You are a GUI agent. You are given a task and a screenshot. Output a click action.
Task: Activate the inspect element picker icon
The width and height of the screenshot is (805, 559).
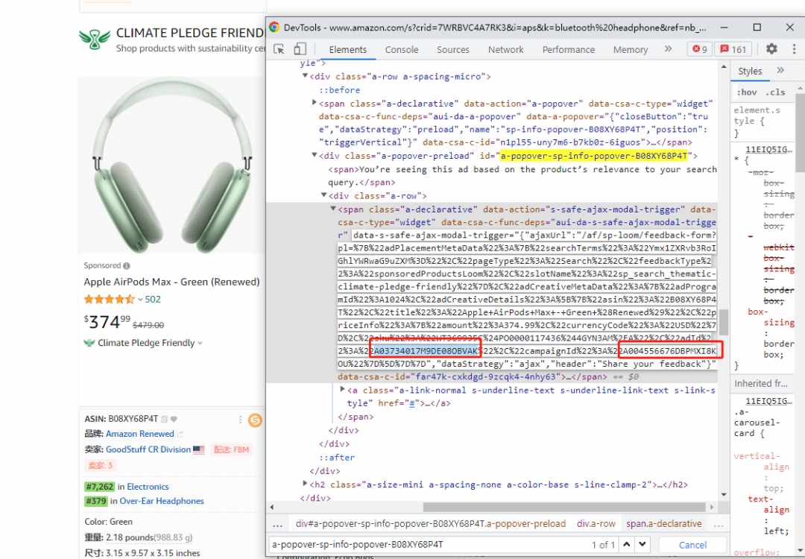[279, 48]
